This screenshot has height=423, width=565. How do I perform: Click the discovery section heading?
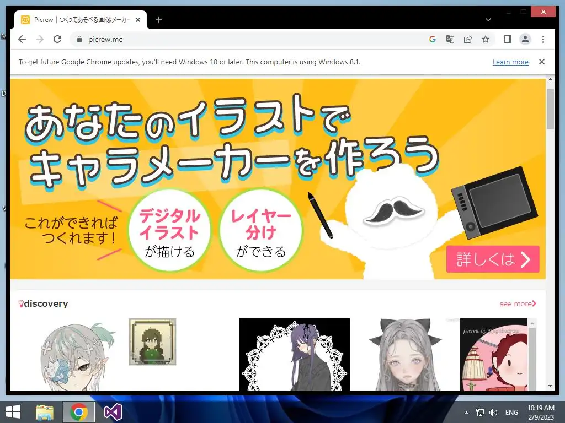click(x=43, y=303)
